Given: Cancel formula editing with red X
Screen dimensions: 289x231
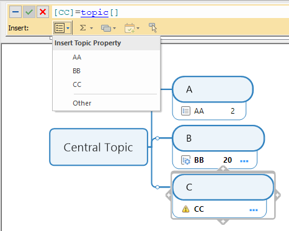Looking at the screenshot, I should 43,12.
